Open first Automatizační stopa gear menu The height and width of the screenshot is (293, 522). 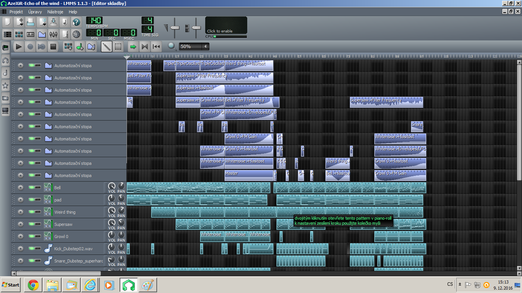click(x=20, y=65)
